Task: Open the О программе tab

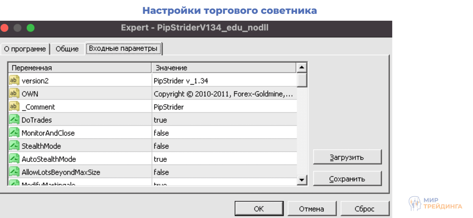Action: click(x=25, y=49)
